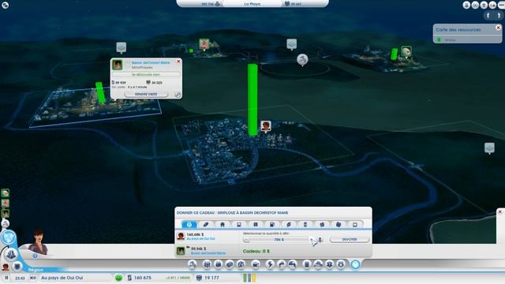Click the mayor avatar marker over central city

[266, 126]
